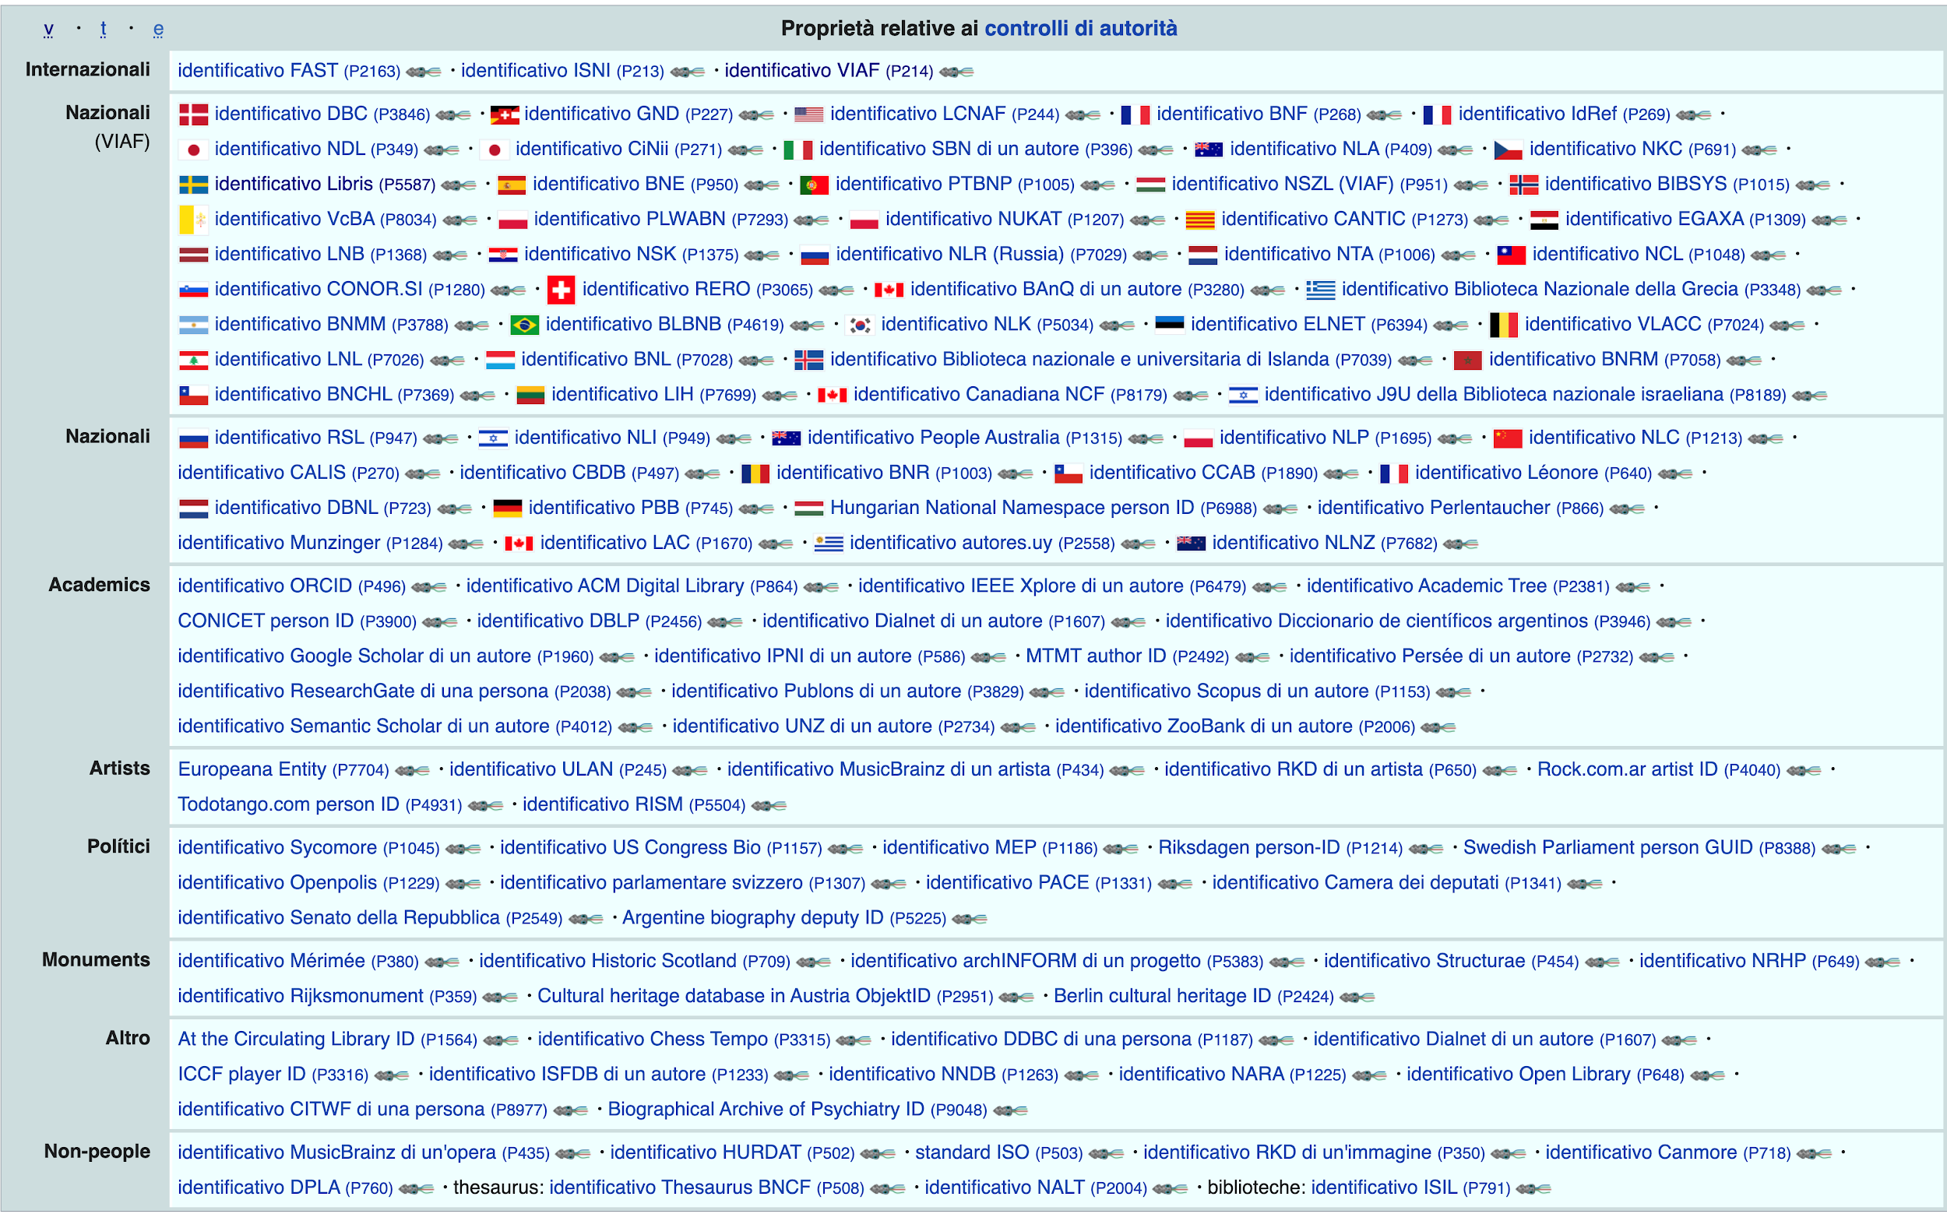The width and height of the screenshot is (1947, 1214).
Task: Click the Brazil flag beside identificativo BLBNB
Action: (524, 325)
